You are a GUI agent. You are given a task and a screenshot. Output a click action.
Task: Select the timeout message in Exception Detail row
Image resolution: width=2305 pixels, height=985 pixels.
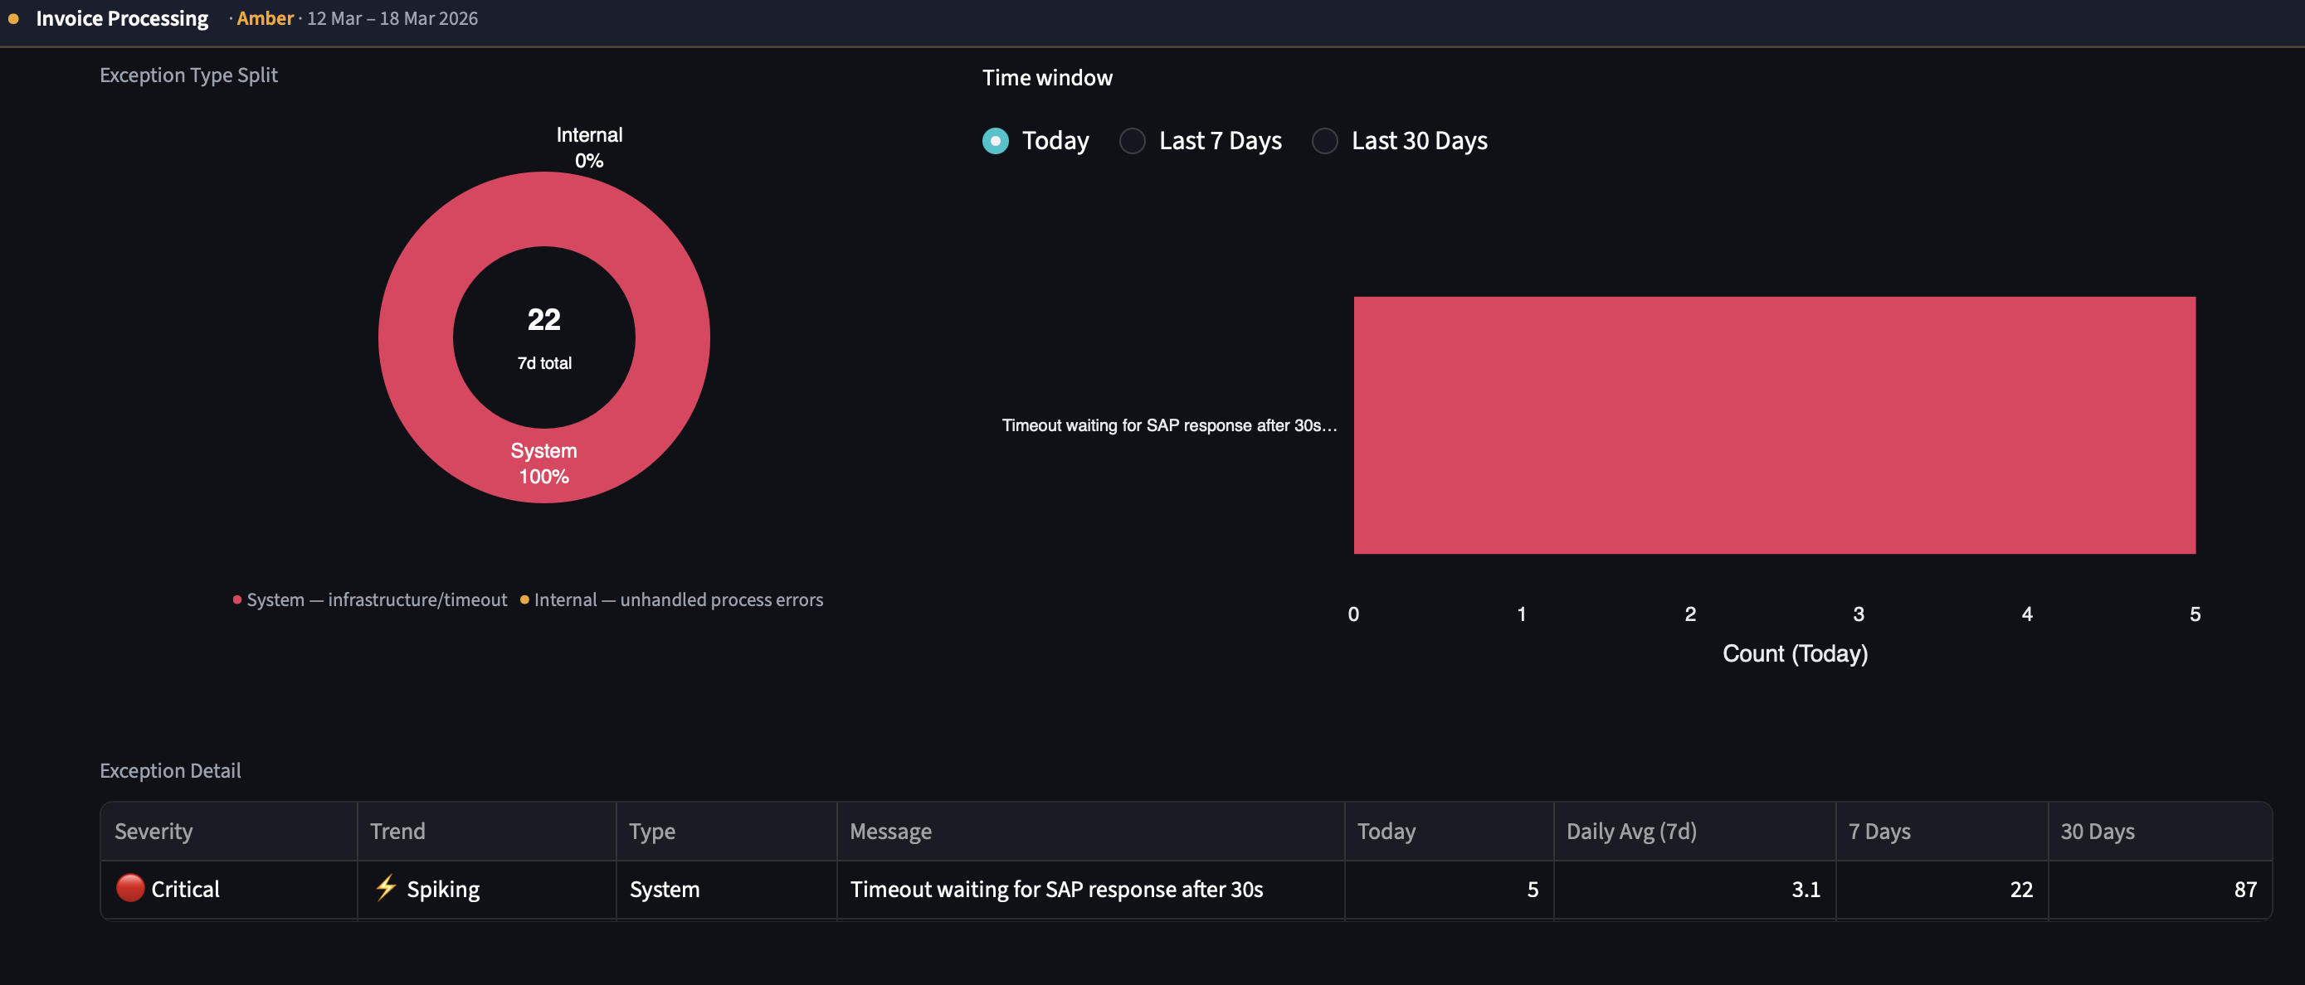point(1056,889)
